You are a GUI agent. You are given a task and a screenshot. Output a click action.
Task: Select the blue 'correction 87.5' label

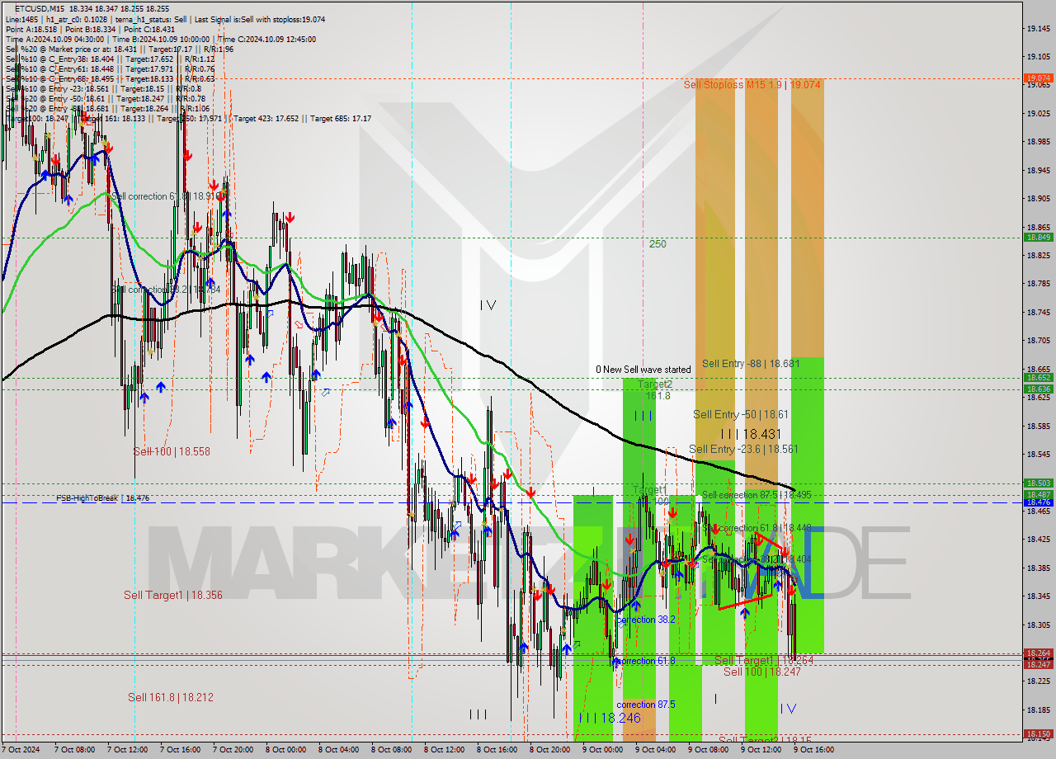[x=646, y=705]
